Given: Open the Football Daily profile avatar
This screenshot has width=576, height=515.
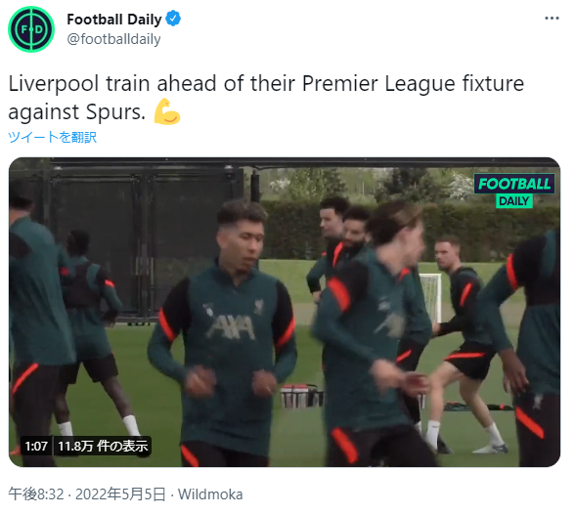Looking at the screenshot, I should coord(31,29).
